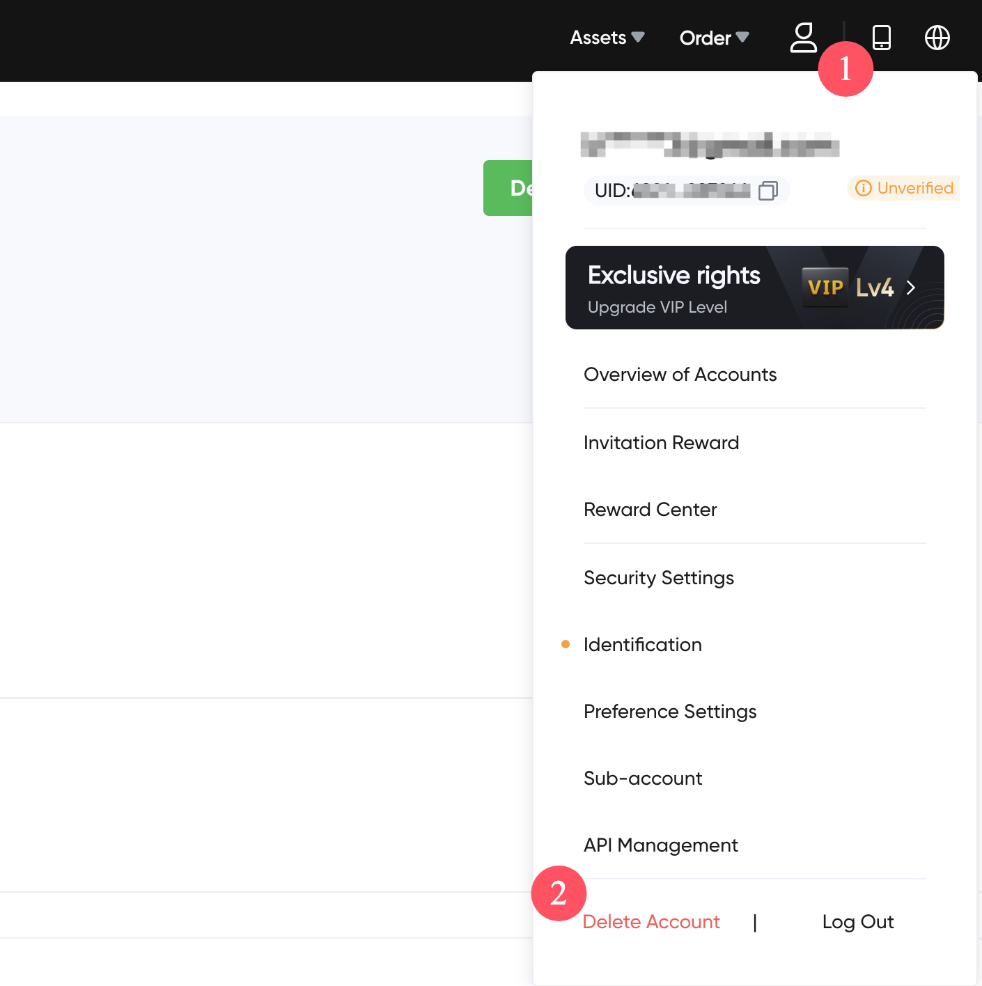Click the mobile app download phone icon

pos(882,38)
